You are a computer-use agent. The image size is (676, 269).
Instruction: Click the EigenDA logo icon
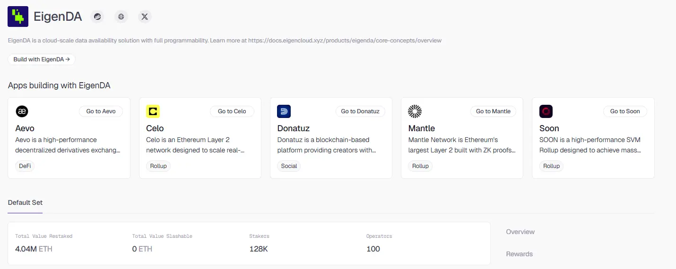tap(18, 17)
